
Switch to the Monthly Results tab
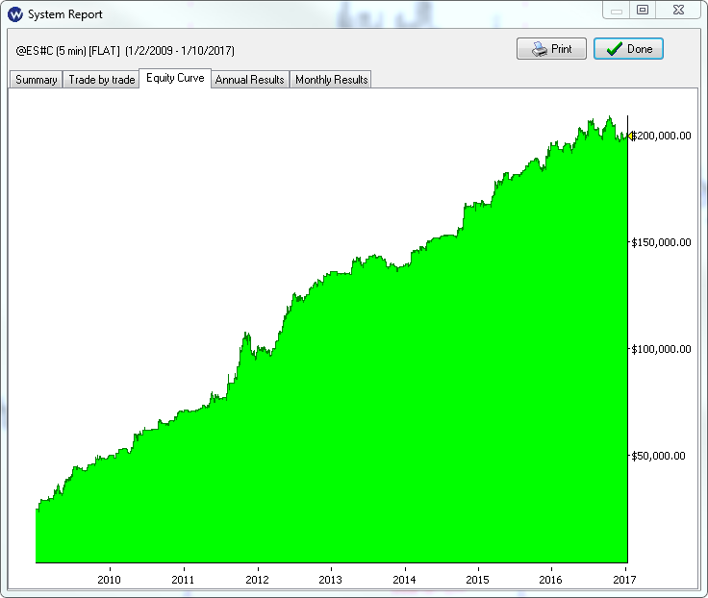pos(331,80)
